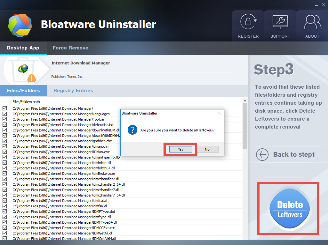Select the idmbrbtn64.dll file path

point(64,168)
